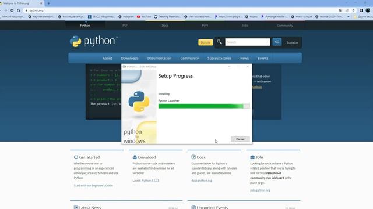Focus the site Search text field

(x=248, y=42)
